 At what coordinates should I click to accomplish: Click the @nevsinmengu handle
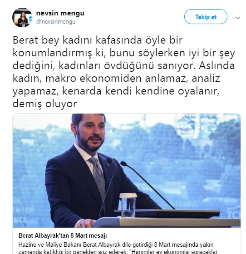click(56, 22)
